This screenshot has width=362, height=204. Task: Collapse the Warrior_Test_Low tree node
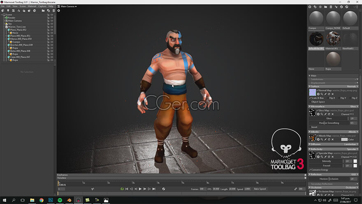click(4, 27)
